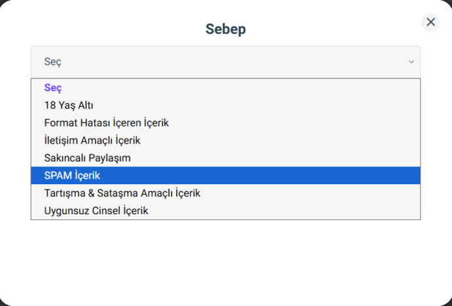Image resolution: width=452 pixels, height=306 pixels.
Task: Pick İletişim Amaçlı İçerik from the list
Action: tap(225, 140)
